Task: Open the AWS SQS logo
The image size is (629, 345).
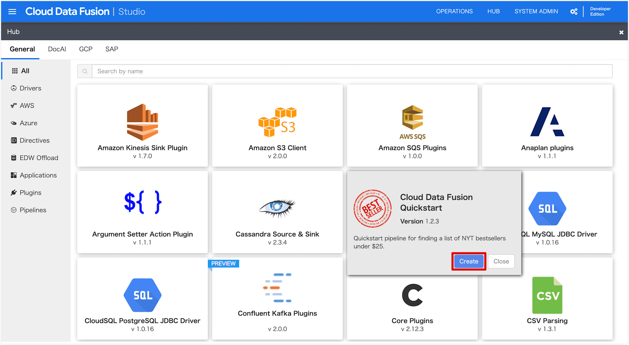Action: 412,123
